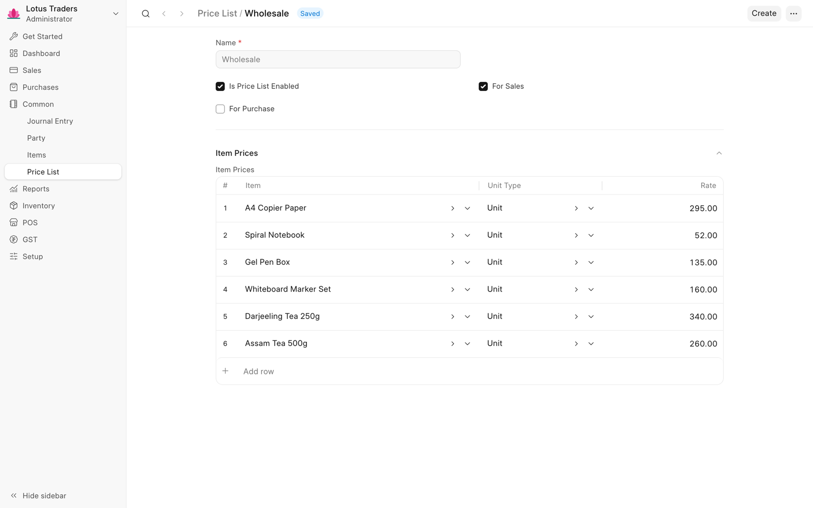This screenshot has height=508, width=813.
Task: Uncheck Is Price List Enabled
Action: pos(220,86)
